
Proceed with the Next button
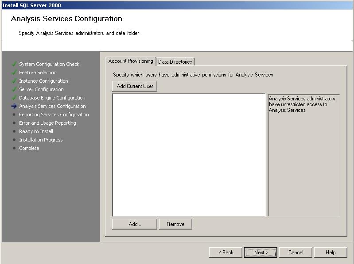tap(261, 253)
